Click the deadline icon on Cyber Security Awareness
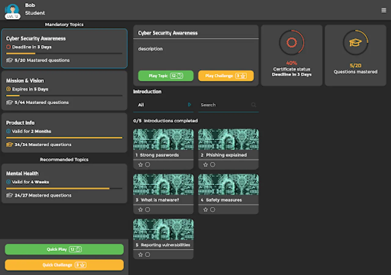The height and width of the screenshot is (275, 391). click(x=9, y=47)
